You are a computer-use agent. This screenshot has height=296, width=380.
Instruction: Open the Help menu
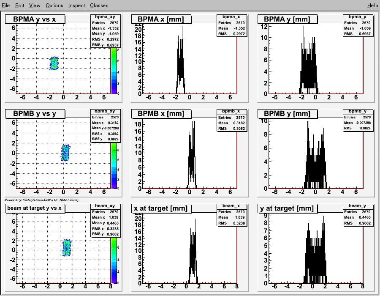[372, 5]
